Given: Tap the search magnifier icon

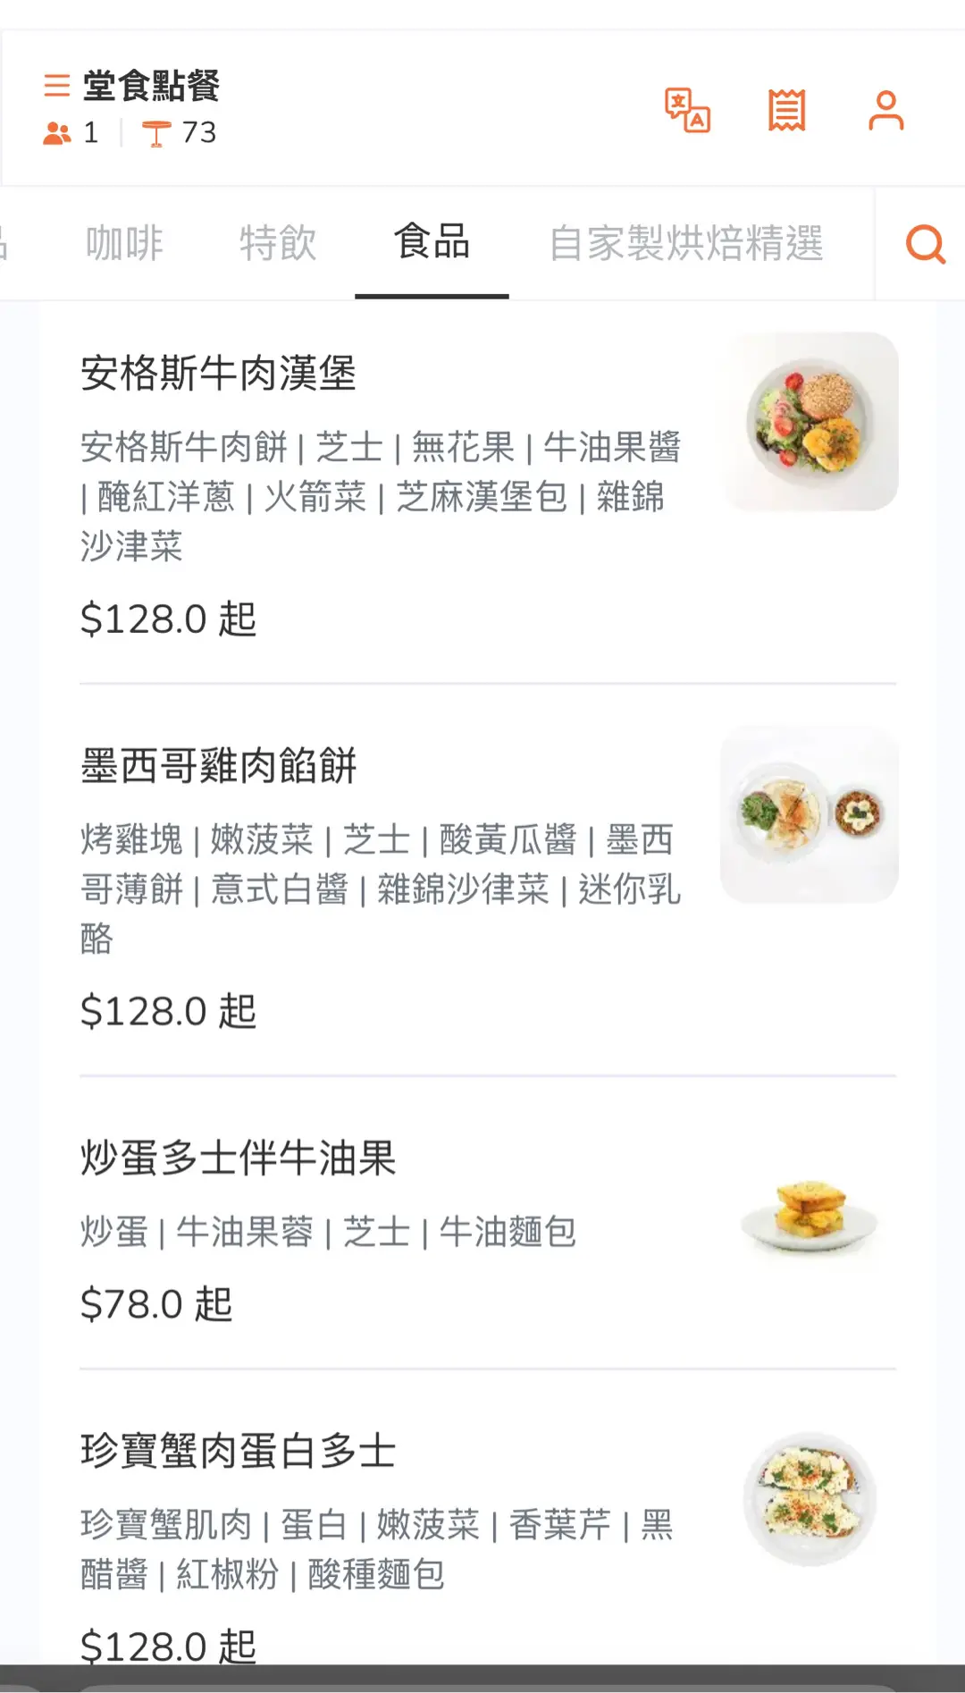Looking at the screenshot, I should coord(925,243).
